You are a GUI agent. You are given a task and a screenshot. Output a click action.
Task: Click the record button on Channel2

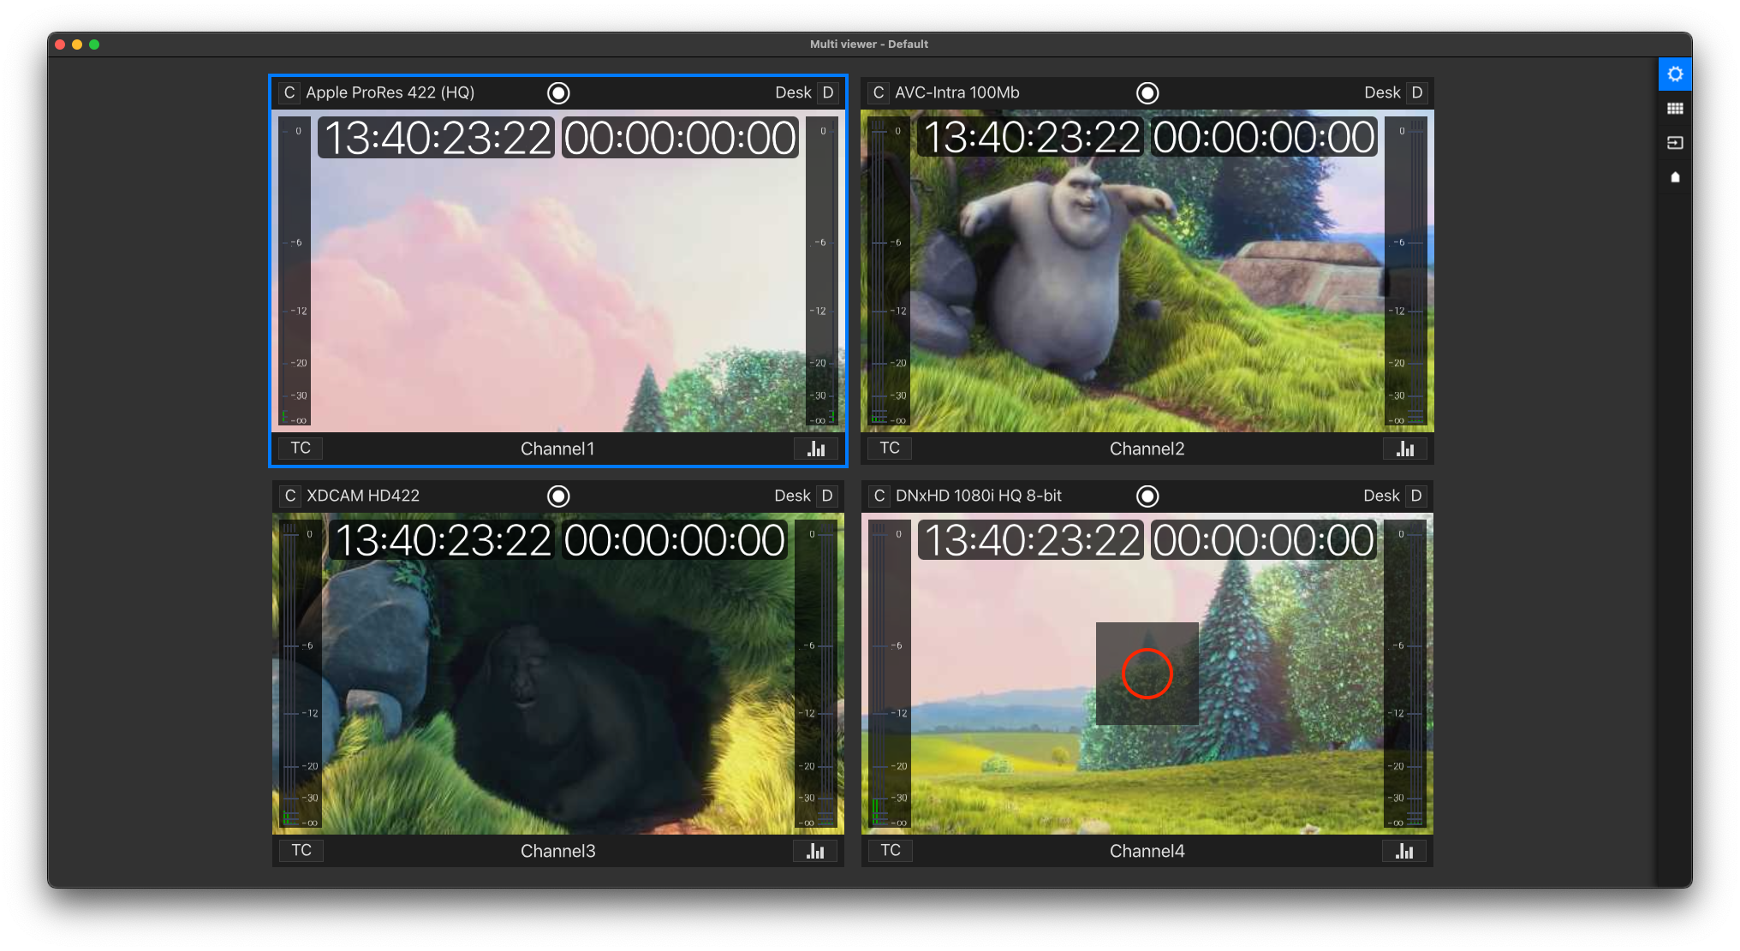[x=1147, y=92]
